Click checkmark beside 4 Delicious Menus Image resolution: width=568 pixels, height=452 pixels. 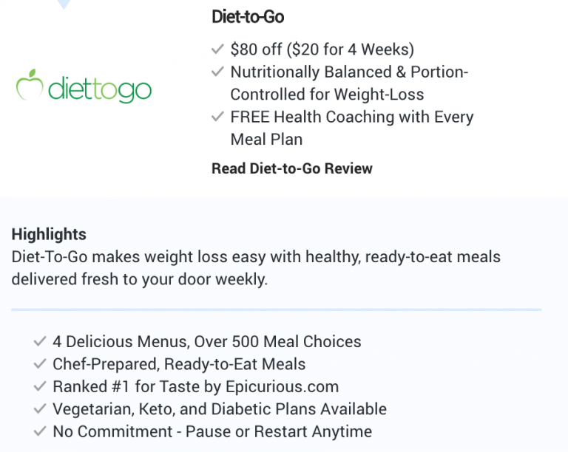point(40,341)
